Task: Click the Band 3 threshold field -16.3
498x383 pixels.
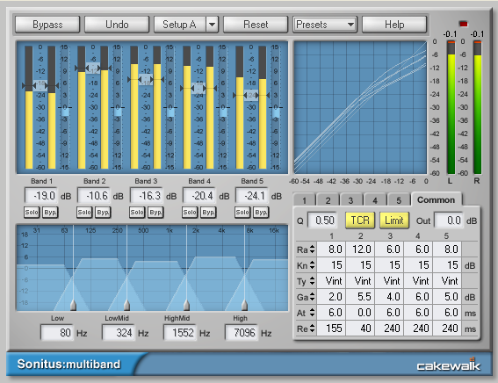Action: pyautogui.click(x=147, y=196)
